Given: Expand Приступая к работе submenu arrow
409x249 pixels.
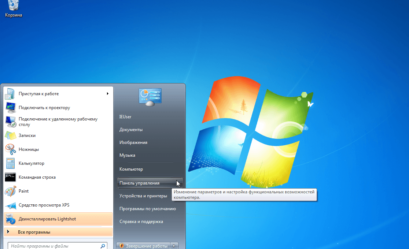Looking at the screenshot, I should 107,94.
